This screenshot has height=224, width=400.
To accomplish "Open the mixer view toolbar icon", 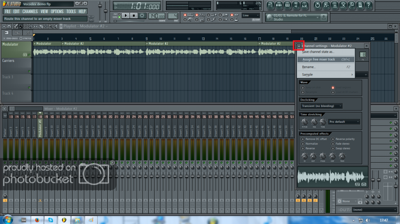I will pyautogui.click(x=304, y=5).
